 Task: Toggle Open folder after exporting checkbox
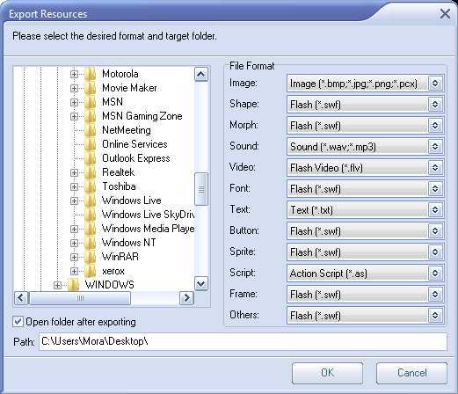tap(18, 322)
